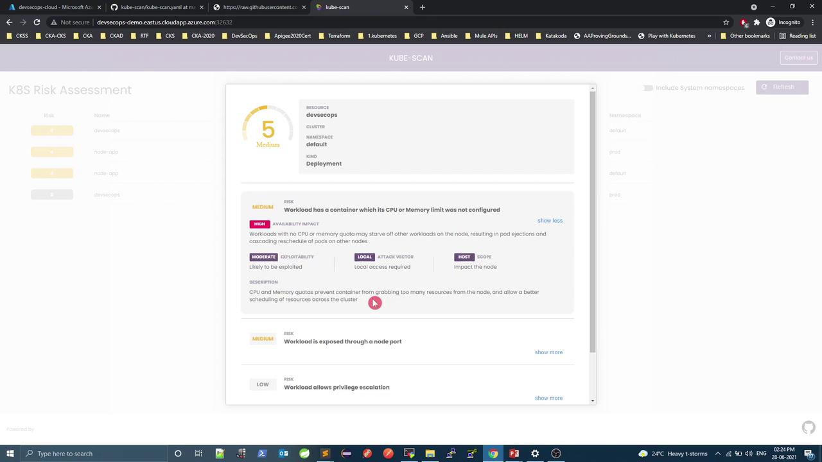Click the volume icon in system tray
This screenshot has height=462, width=822.
[748, 454]
